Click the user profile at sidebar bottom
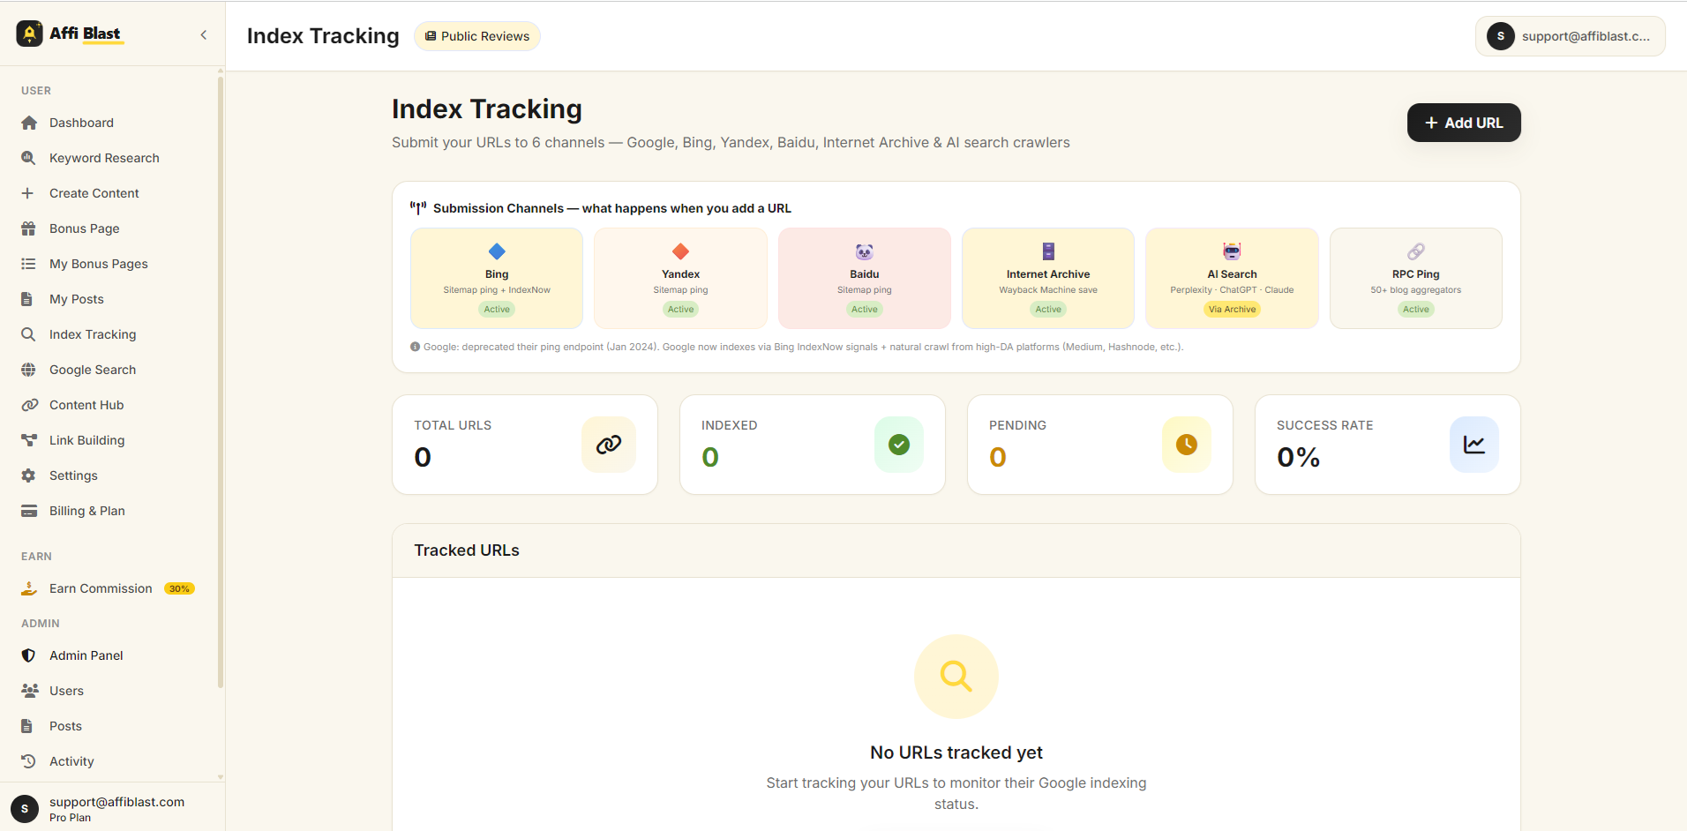The height and width of the screenshot is (831, 1687). [x=112, y=808]
